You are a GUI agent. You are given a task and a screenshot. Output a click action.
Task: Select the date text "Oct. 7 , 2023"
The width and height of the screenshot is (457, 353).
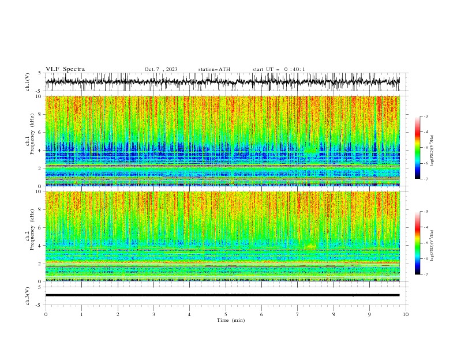tap(161, 69)
